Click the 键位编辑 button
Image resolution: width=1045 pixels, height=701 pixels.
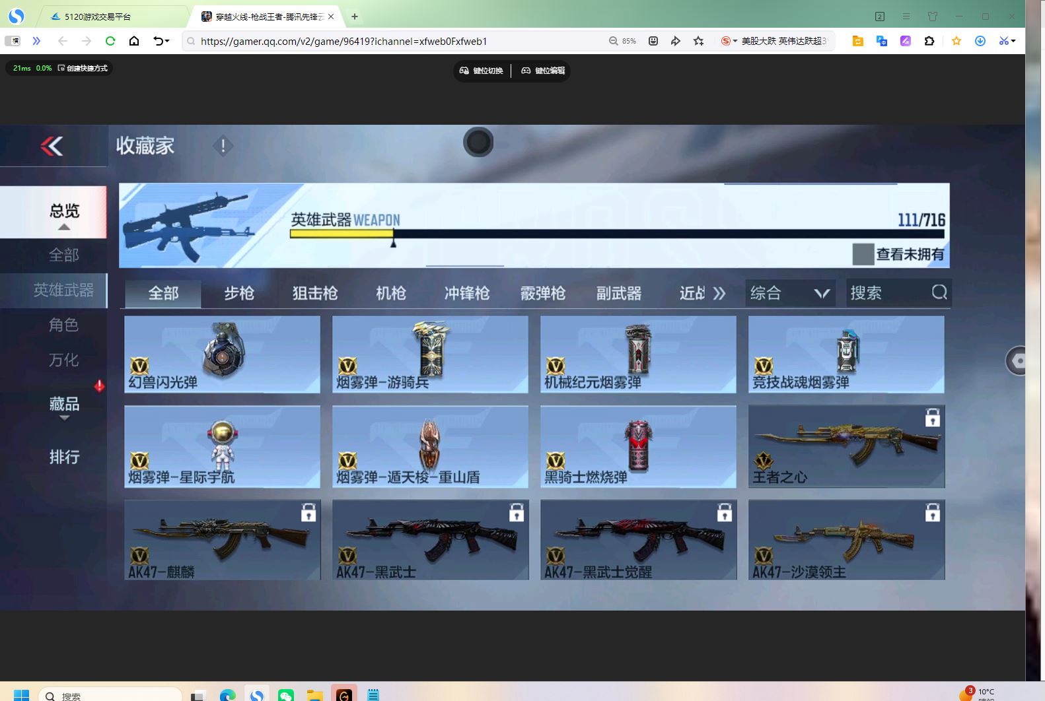coord(543,71)
